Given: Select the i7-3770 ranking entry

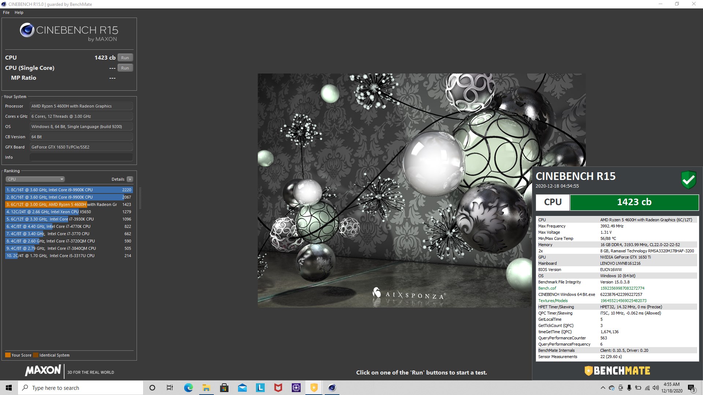Looking at the screenshot, I should tap(69, 234).
